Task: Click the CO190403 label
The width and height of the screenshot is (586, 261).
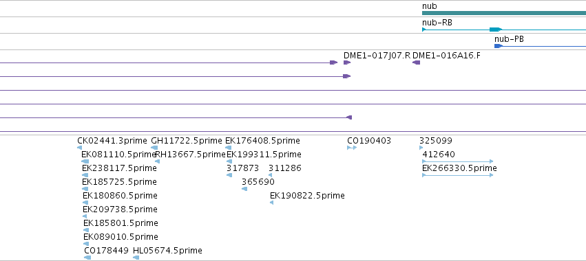Action: 369,141
